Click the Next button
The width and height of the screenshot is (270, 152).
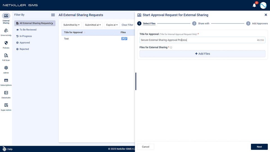[259, 147]
